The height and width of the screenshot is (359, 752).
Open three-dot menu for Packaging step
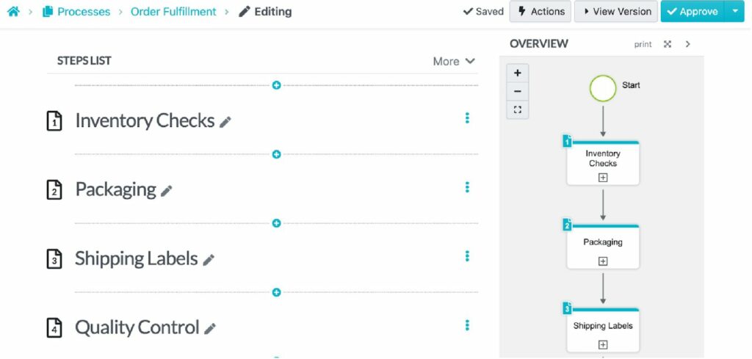point(467,187)
